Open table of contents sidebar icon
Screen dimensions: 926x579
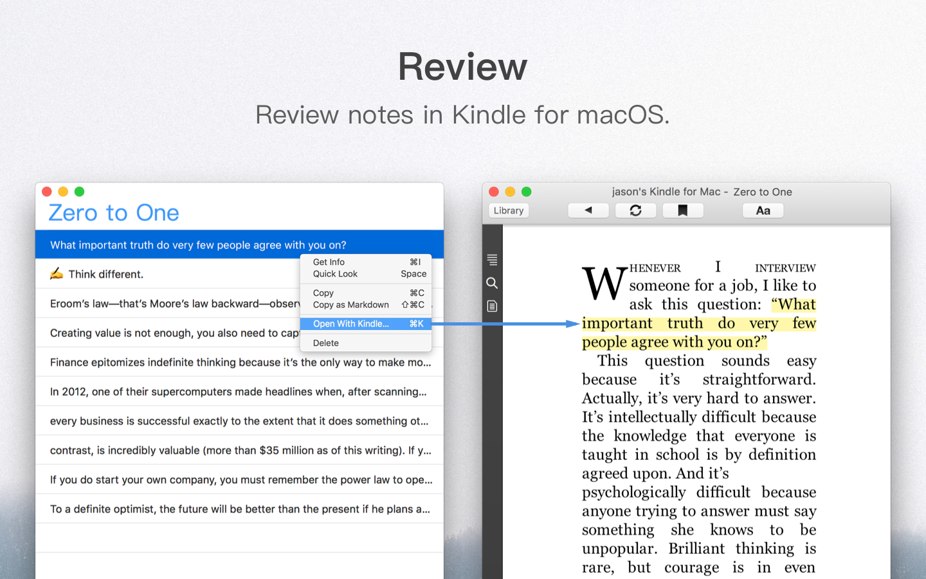pyautogui.click(x=492, y=260)
